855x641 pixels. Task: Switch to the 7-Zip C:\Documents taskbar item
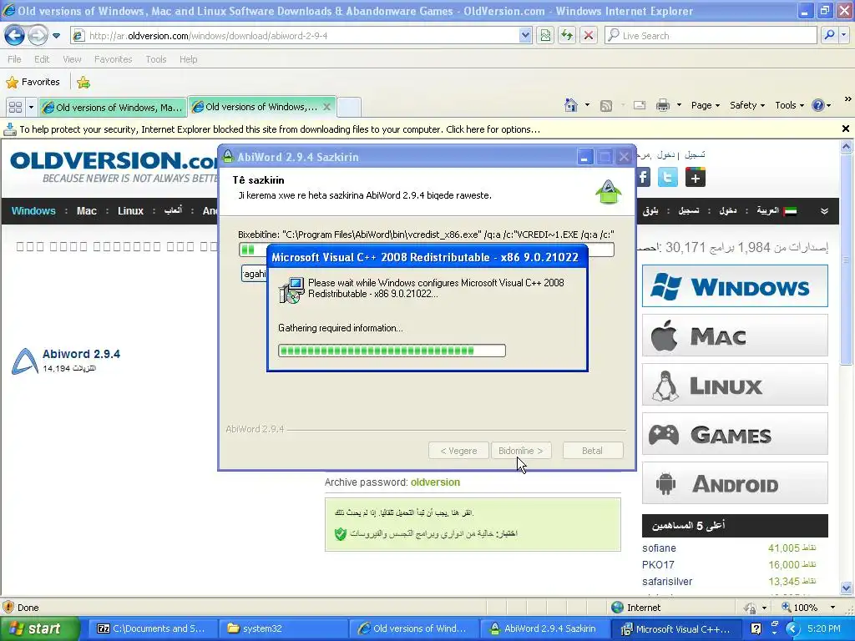153,628
